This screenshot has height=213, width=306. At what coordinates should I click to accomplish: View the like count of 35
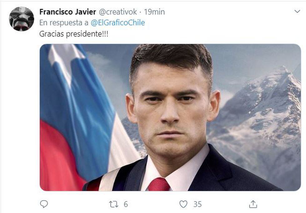click(197, 204)
